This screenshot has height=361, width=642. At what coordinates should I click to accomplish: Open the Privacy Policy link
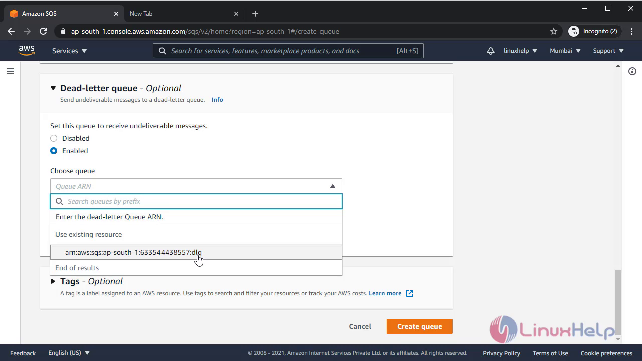click(501, 353)
